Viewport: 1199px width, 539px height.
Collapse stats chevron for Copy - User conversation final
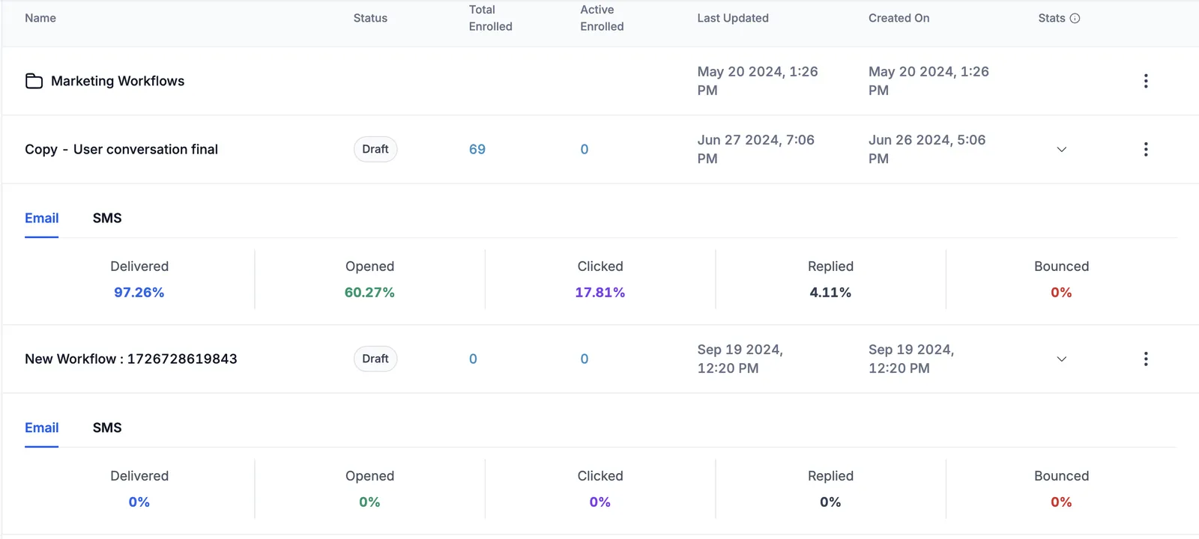[1061, 150]
